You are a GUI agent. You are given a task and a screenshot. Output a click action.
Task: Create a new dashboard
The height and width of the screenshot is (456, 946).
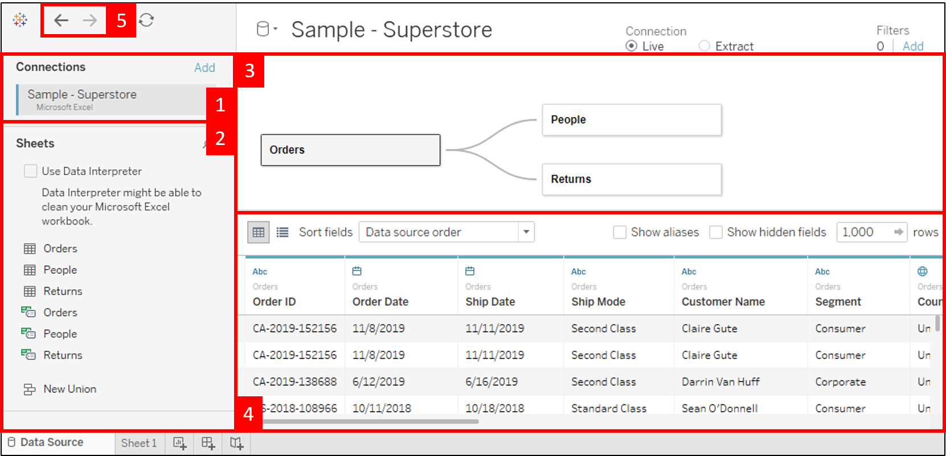208,443
